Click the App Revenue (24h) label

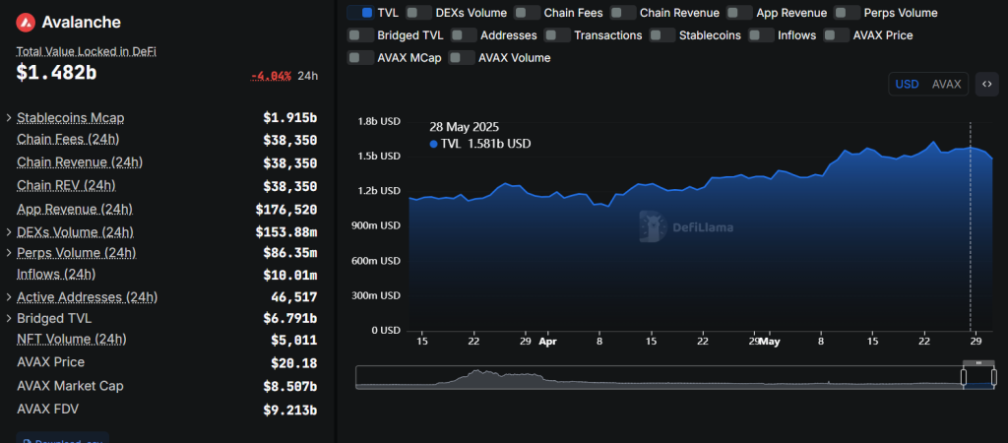click(x=75, y=210)
